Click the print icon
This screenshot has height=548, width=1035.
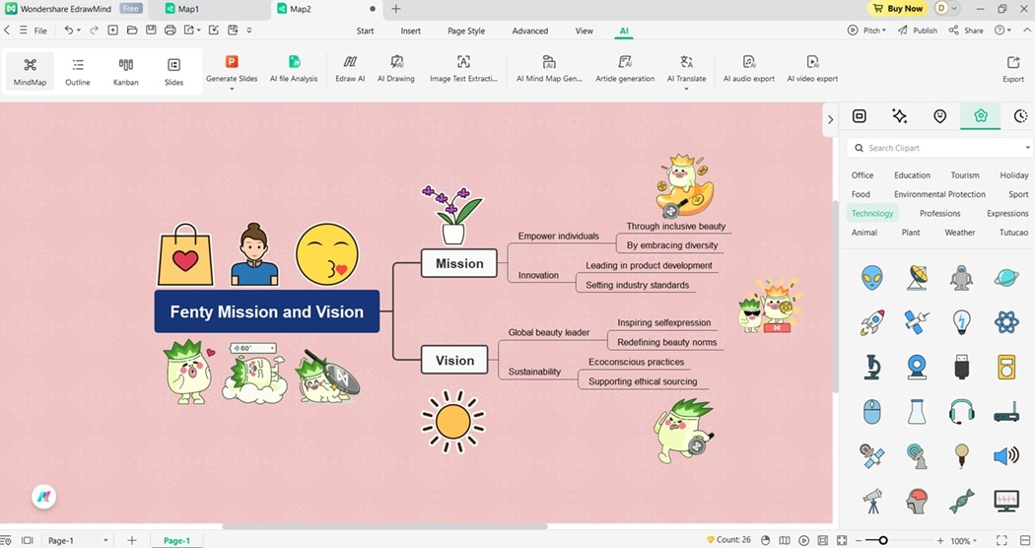[x=170, y=31]
